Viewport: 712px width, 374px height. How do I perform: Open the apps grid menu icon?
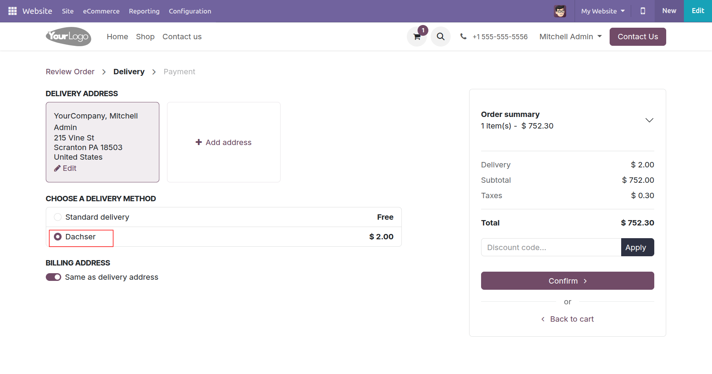coord(12,11)
